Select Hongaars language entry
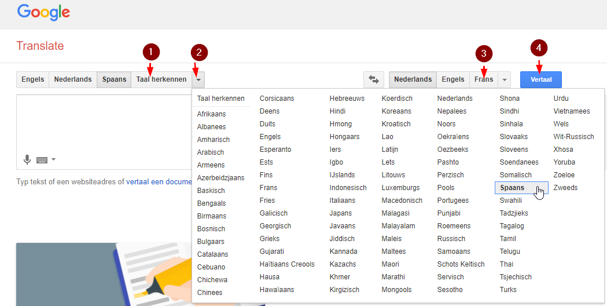This screenshot has height=306, width=607. coord(344,137)
